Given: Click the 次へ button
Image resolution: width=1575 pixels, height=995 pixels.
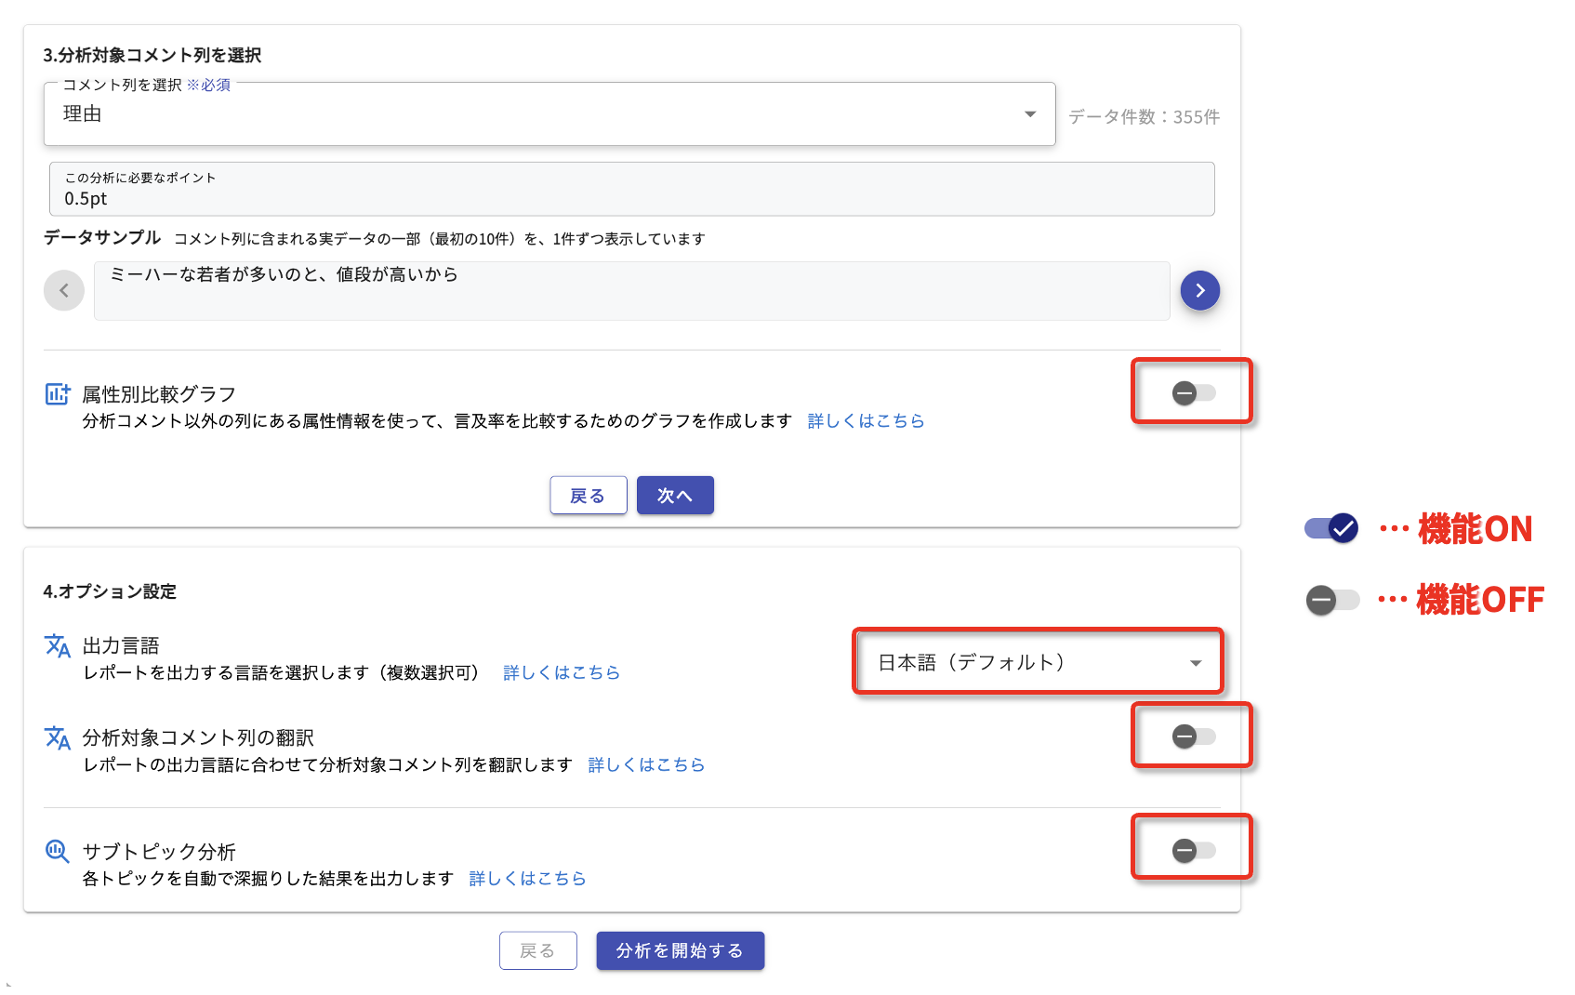Looking at the screenshot, I should click(675, 496).
